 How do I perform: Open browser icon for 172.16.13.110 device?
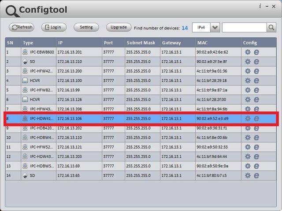coord(256,138)
